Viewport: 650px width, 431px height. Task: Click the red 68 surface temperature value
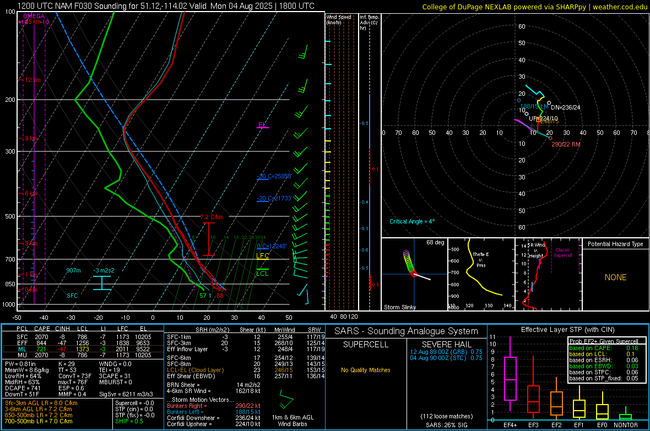[x=220, y=296]
